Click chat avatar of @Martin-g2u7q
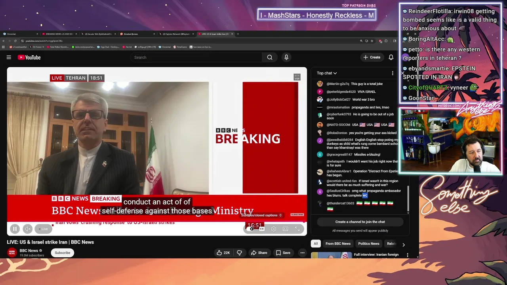The height and width of the screenshot is (285, 507). (320, 84)
